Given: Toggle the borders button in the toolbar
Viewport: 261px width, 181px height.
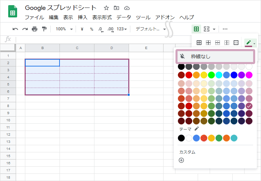Looking at the screenshot, I should tap(196, 29).
